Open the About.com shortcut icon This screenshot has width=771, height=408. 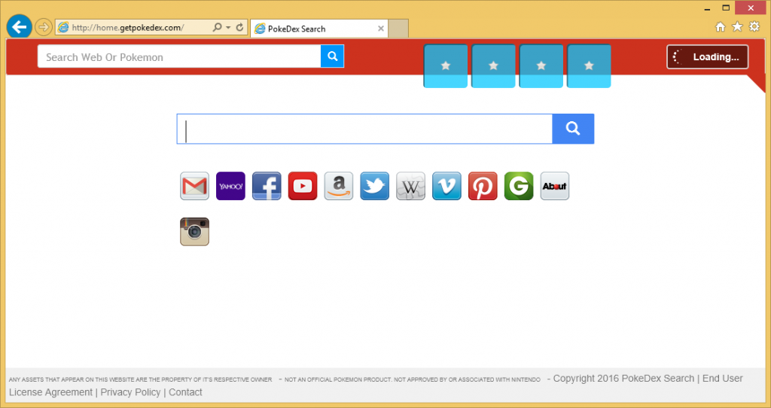pyautogui.click(x=555, y=186)
